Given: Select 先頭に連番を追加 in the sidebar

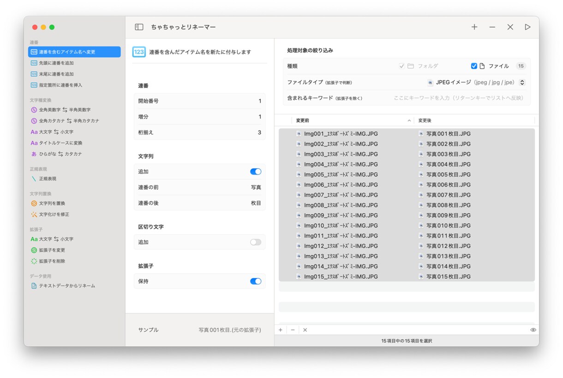Looking at the screenshot, I should [74, 63].
